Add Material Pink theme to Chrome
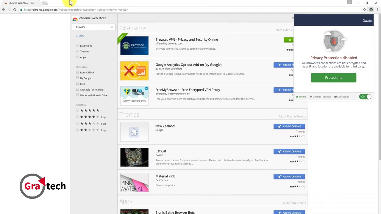 [x=289, y=177]
